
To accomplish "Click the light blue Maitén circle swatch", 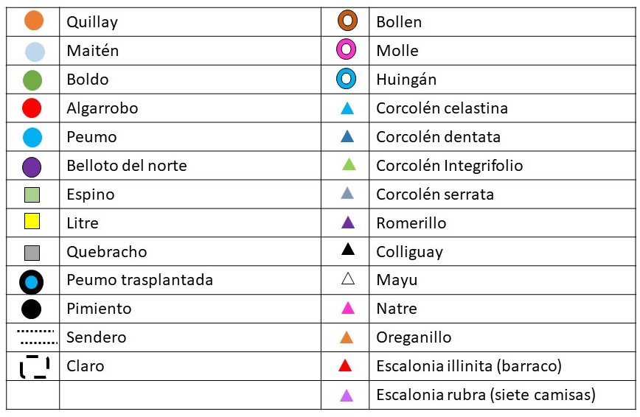I will pos(34,52).
